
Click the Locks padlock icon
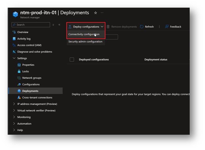click(x=19, y=71)
